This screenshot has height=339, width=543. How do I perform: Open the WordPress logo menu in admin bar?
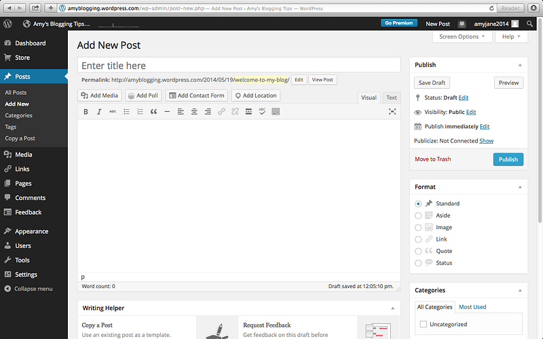(x=7, y=24)
